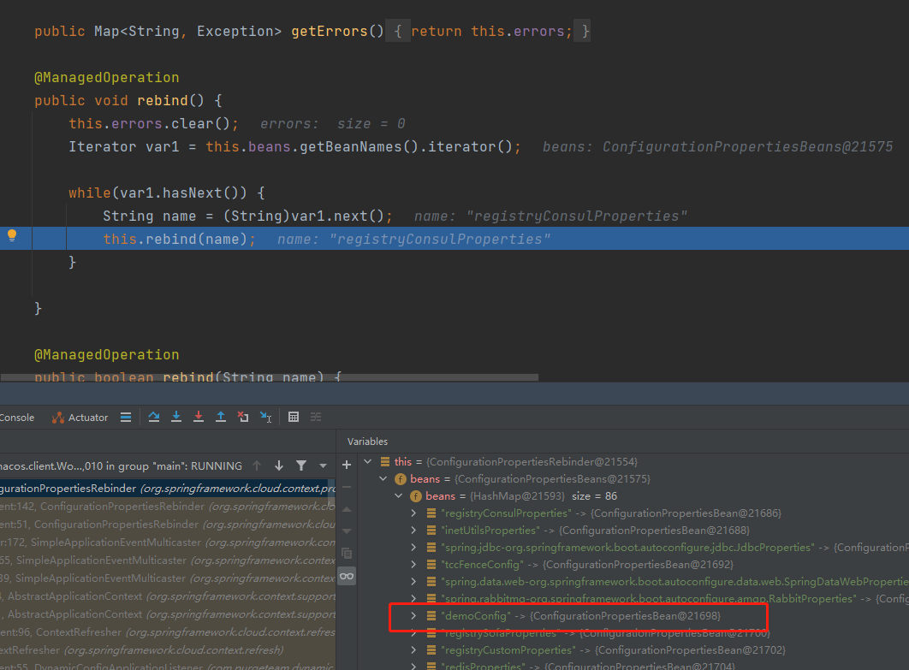Collapse the HashMap@21593 beans node
The image size is (909, 670).
click(399, 496)
